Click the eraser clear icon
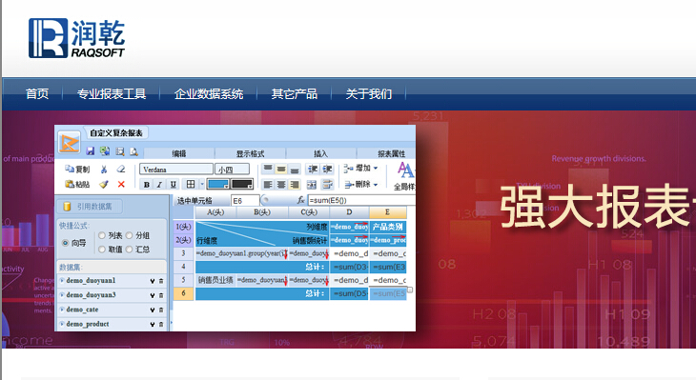The image size is (696, 380). [121, 169]
